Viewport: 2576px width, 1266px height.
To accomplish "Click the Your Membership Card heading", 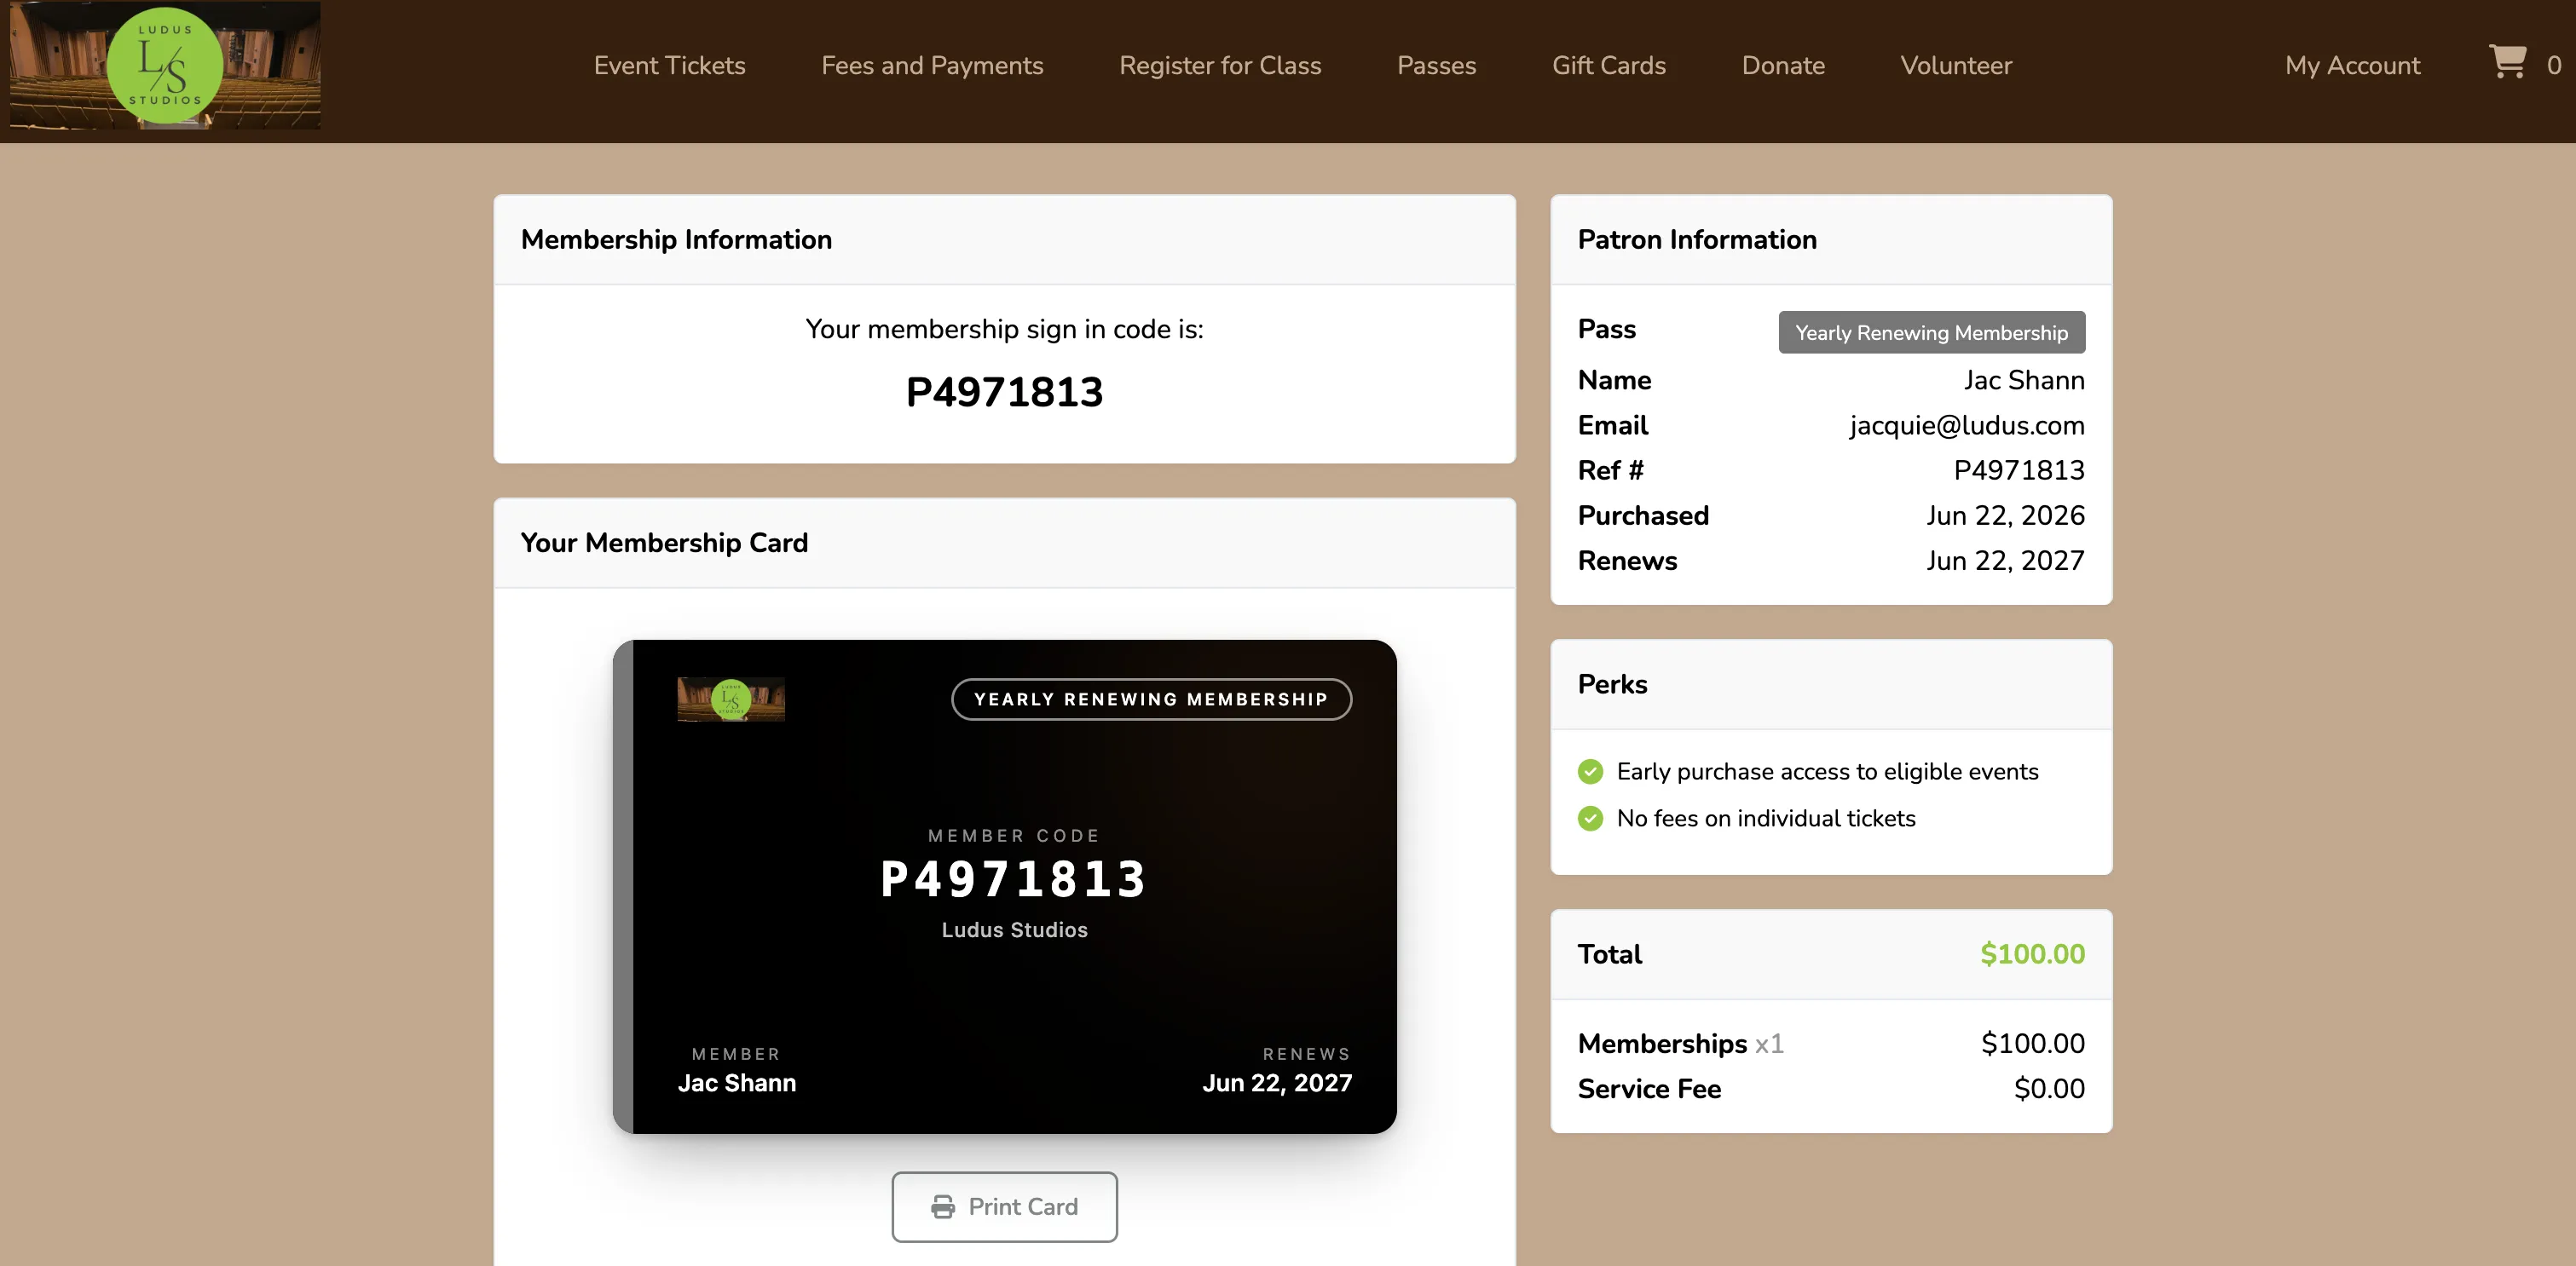I will (x=664, y=543).
